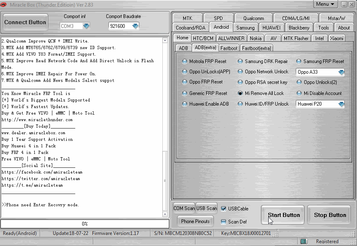357x246 pixels.
Task: Click the Miracle Box app logo icon
Action: click(x=3, y=5)
